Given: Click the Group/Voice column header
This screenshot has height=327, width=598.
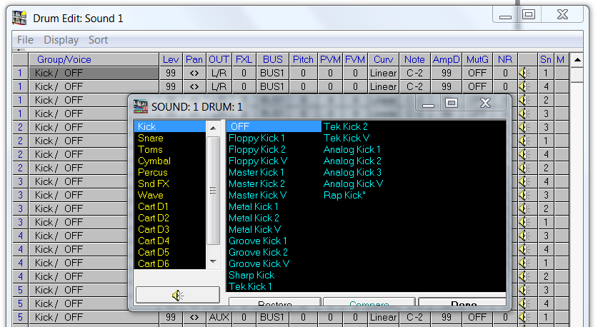Looking at the screenshot, I should click(64, 59).
